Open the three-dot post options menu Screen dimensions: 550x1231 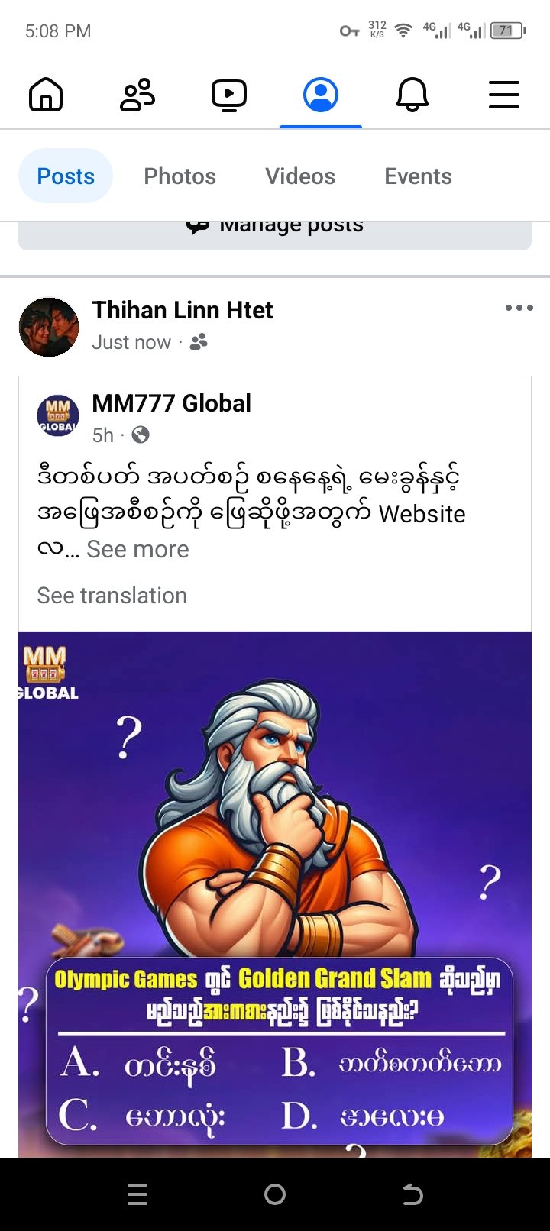519,308
